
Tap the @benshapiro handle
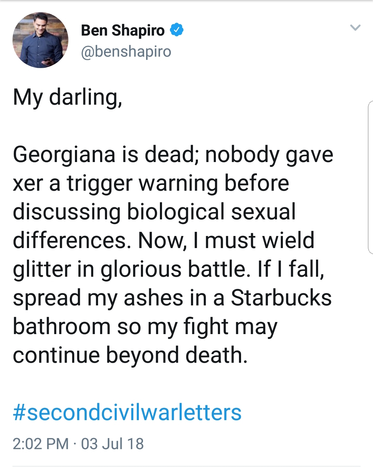pyautogui.click(x=126, y=51)
